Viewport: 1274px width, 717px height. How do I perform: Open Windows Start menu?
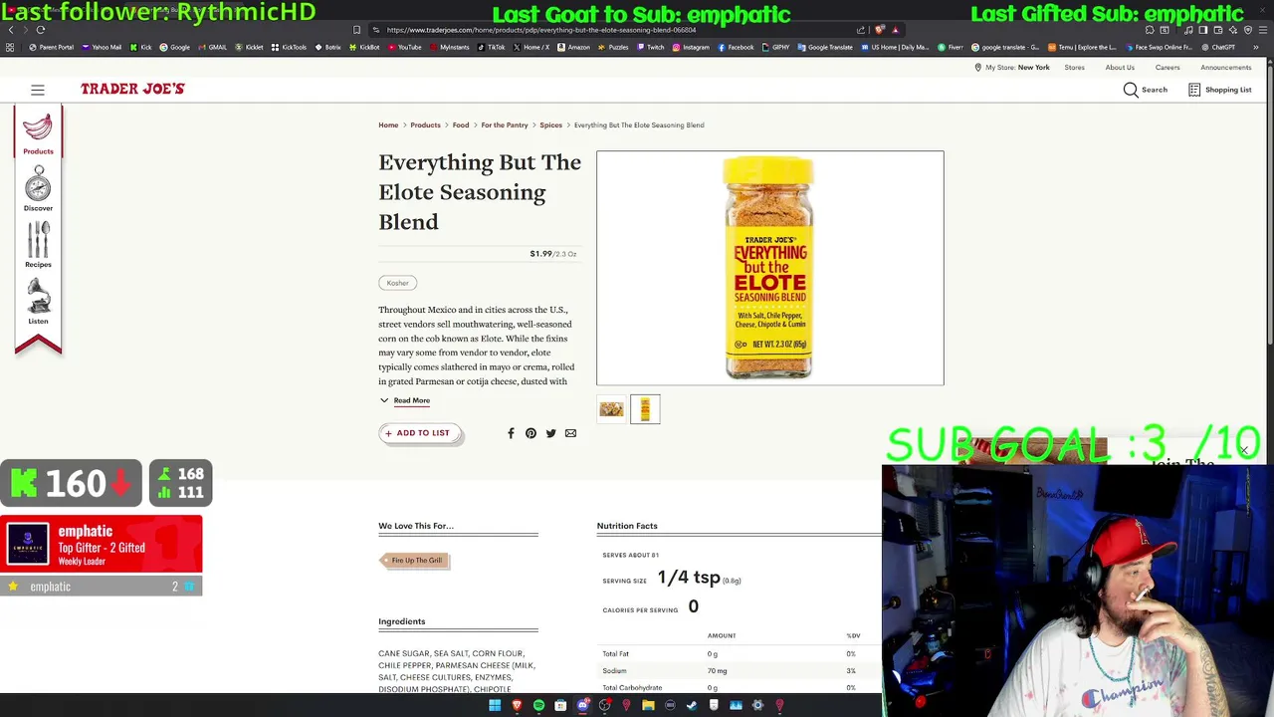point(495,705)
